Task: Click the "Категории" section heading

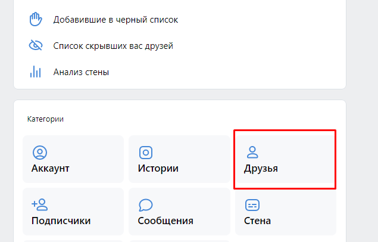Action: 45,119
